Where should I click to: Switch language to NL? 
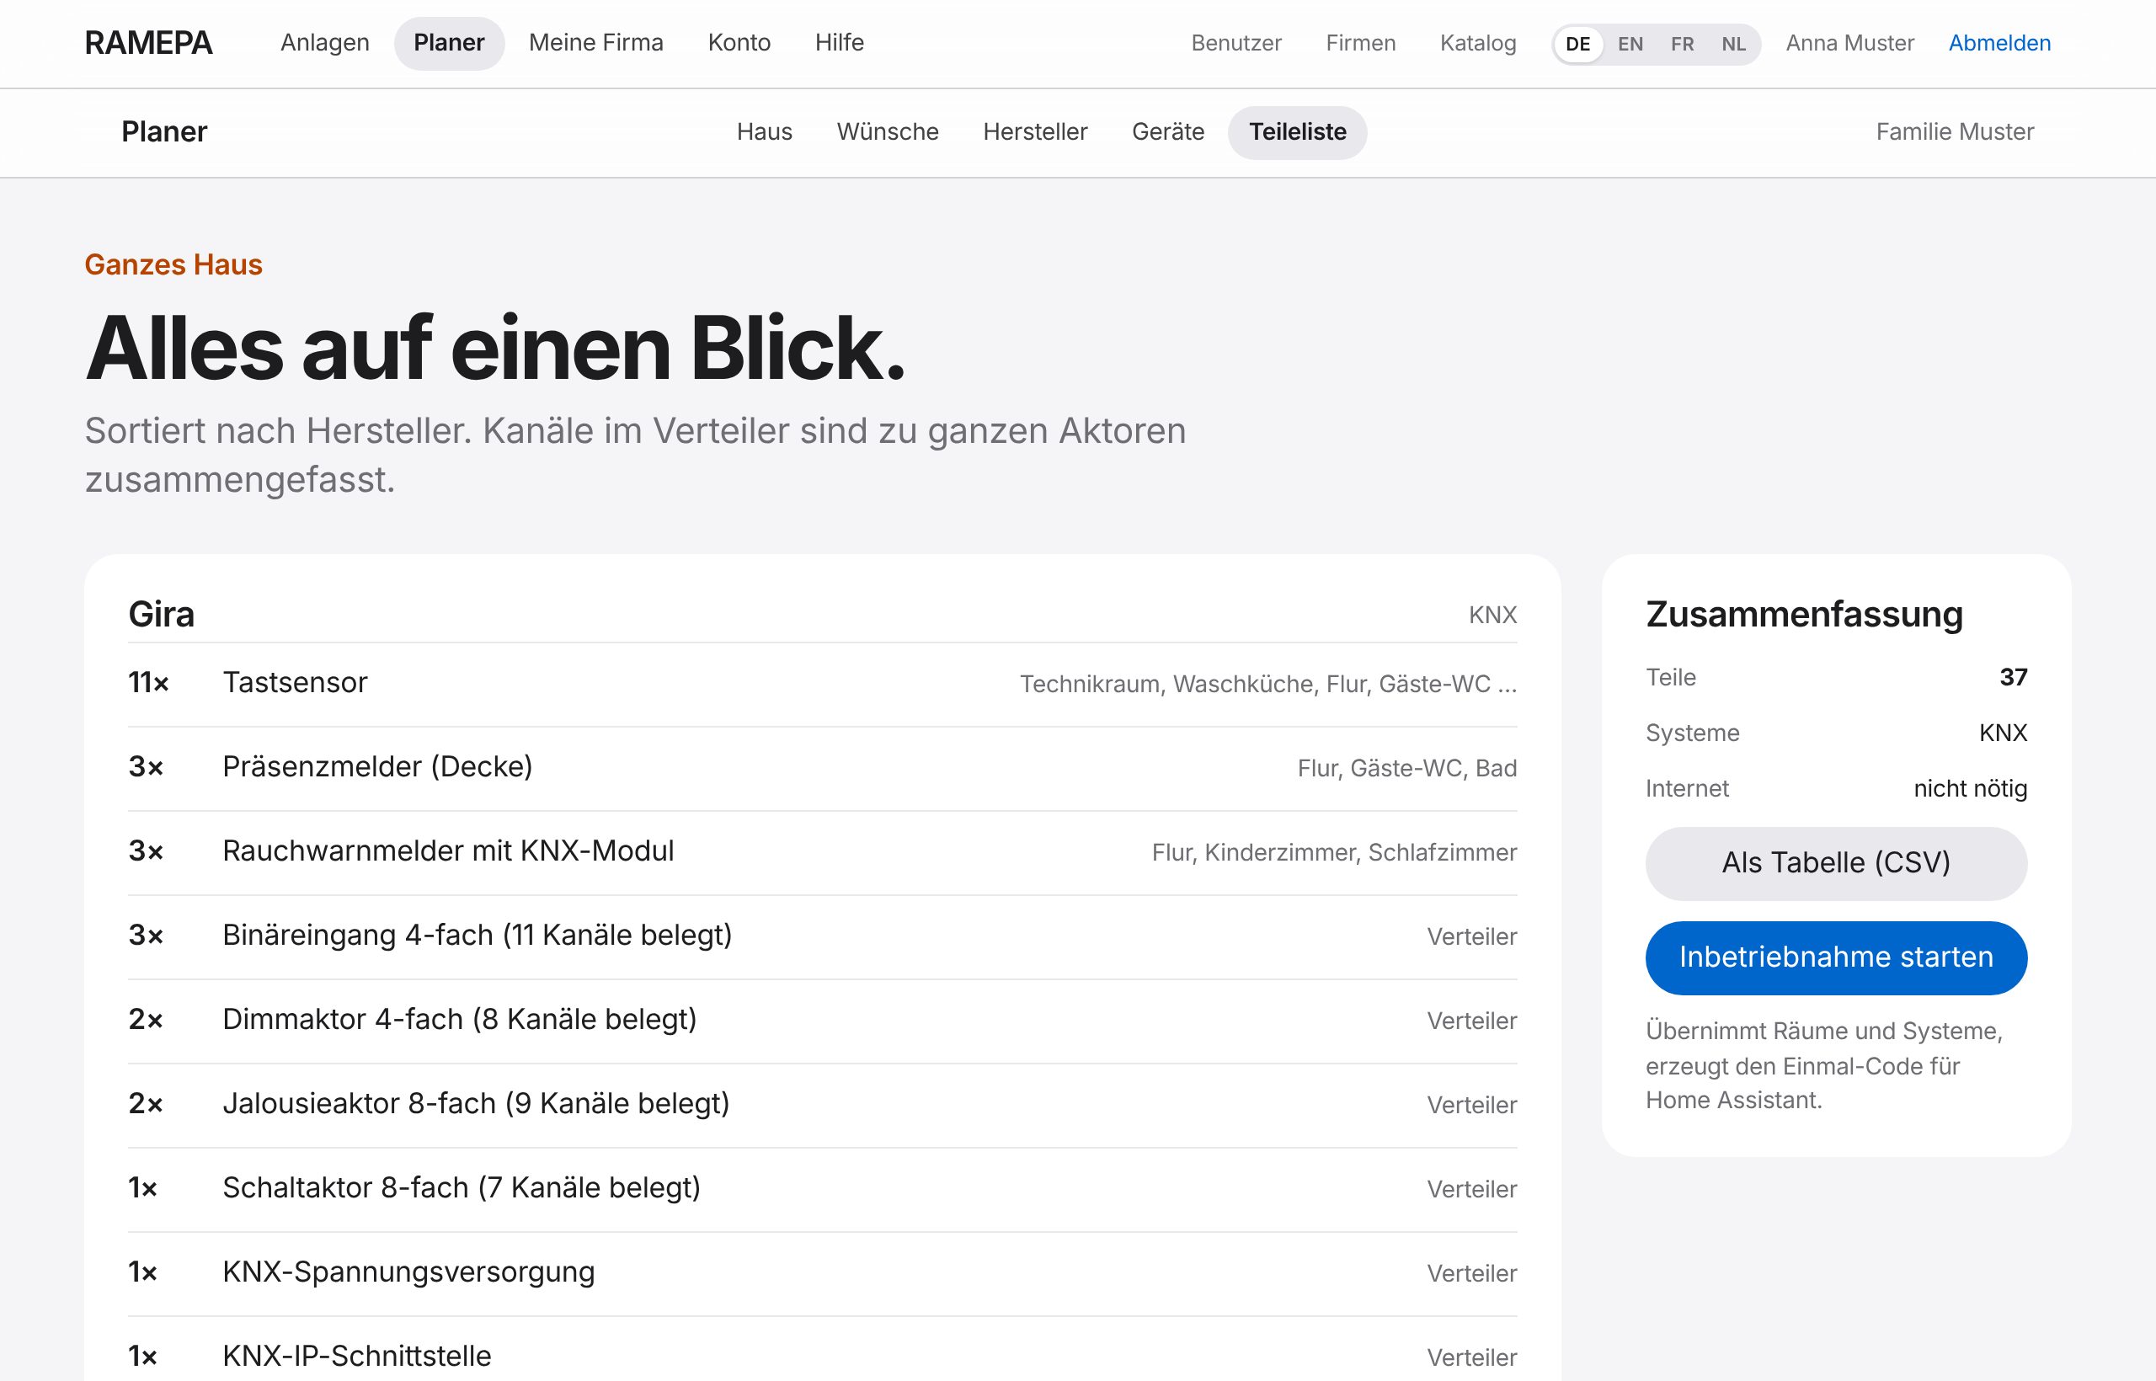(1733, 44)
